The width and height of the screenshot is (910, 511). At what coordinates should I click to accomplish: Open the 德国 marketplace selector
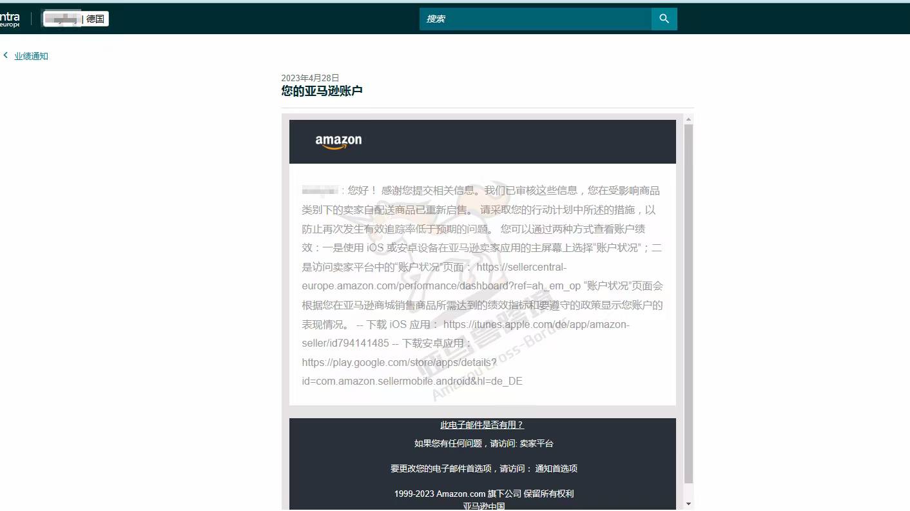[76, 19]
